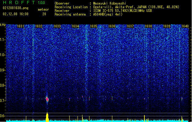Click the 0.7 kHz axis label
The image size is (192, 122).
[3, 101]
